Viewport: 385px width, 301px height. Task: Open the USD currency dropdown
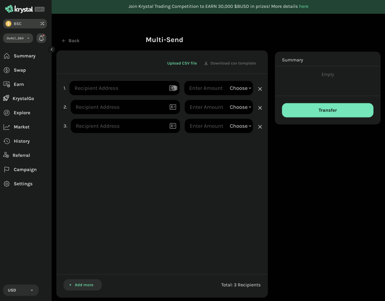pyautogui.click(x=21, y=290)
